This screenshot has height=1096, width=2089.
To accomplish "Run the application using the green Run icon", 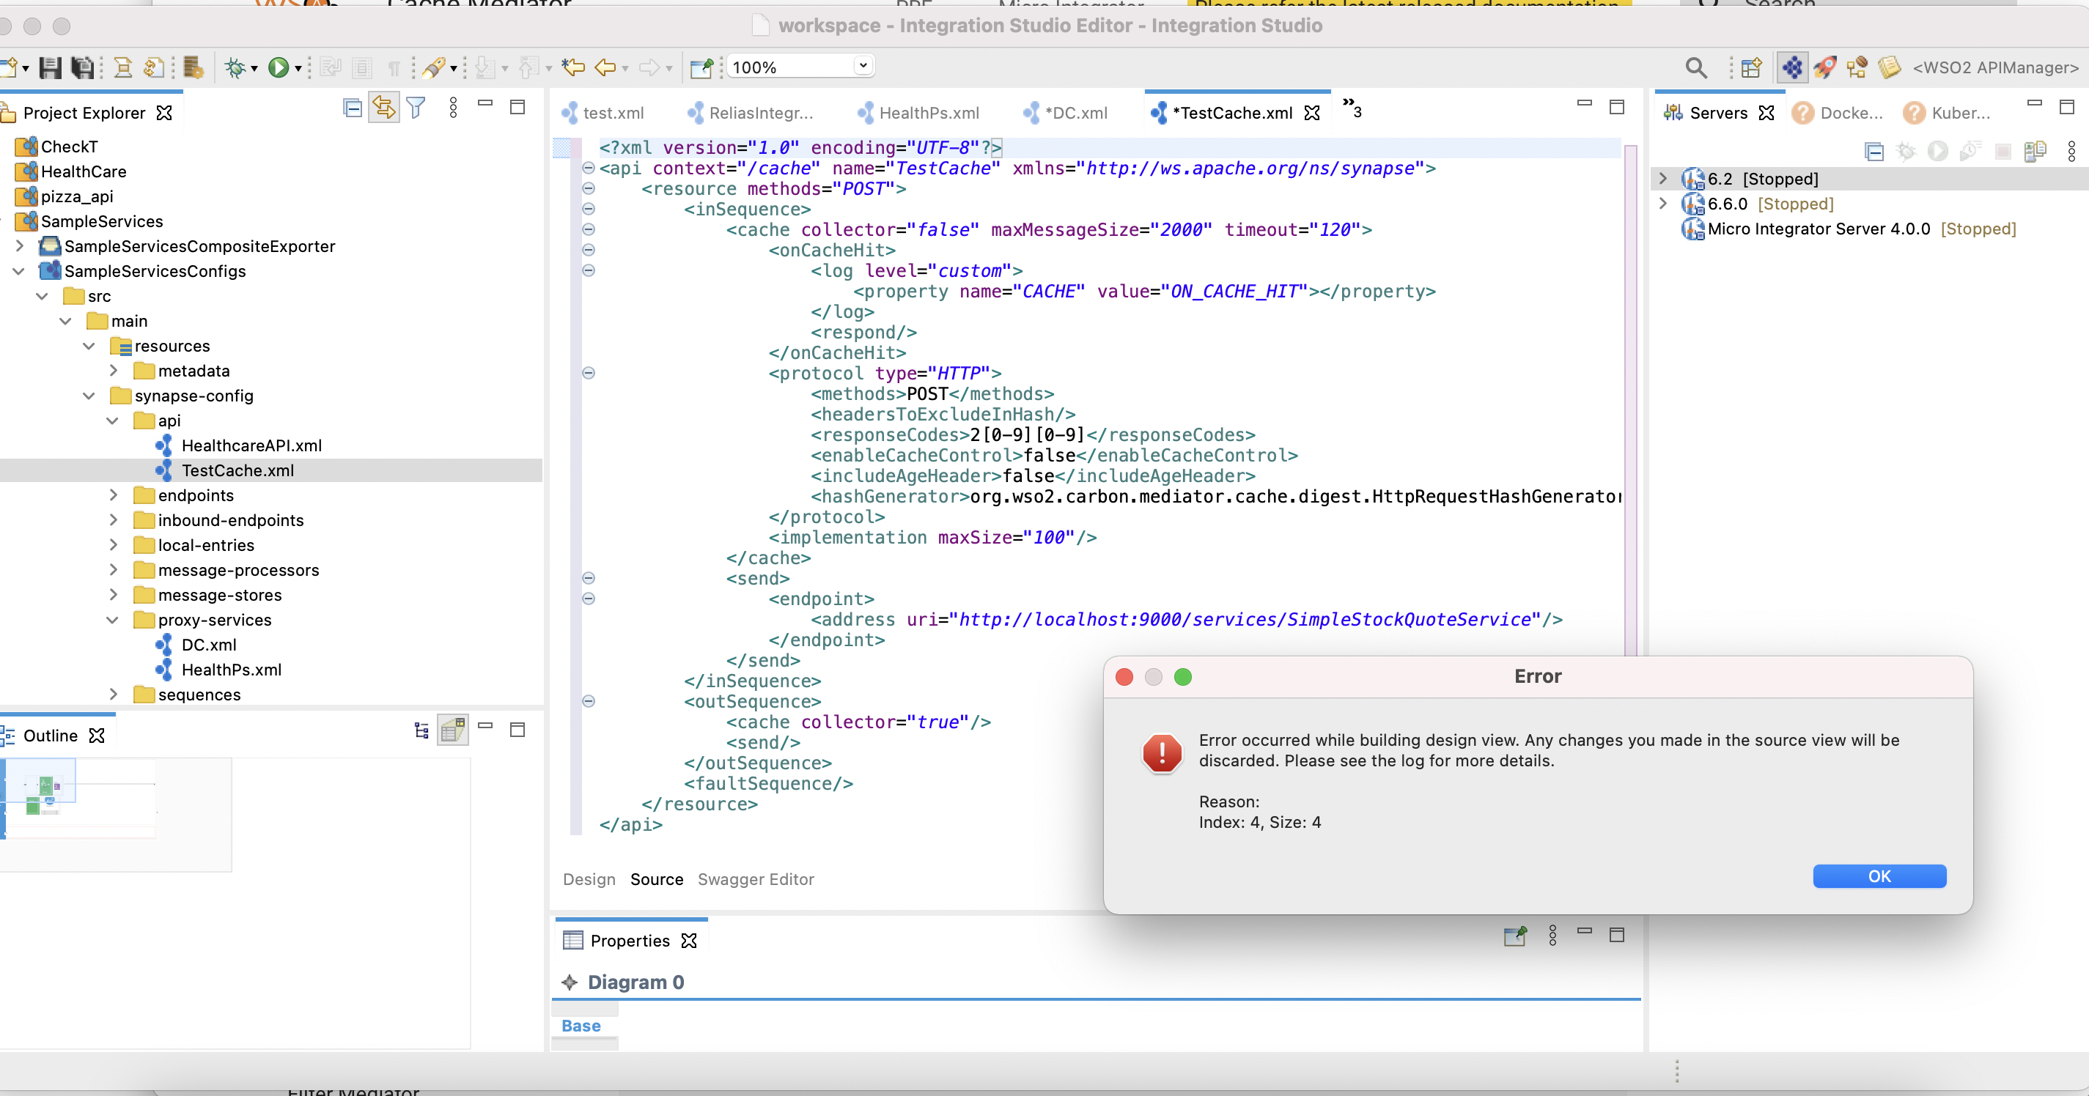I will pyautogui.click(x=279, y=67).
